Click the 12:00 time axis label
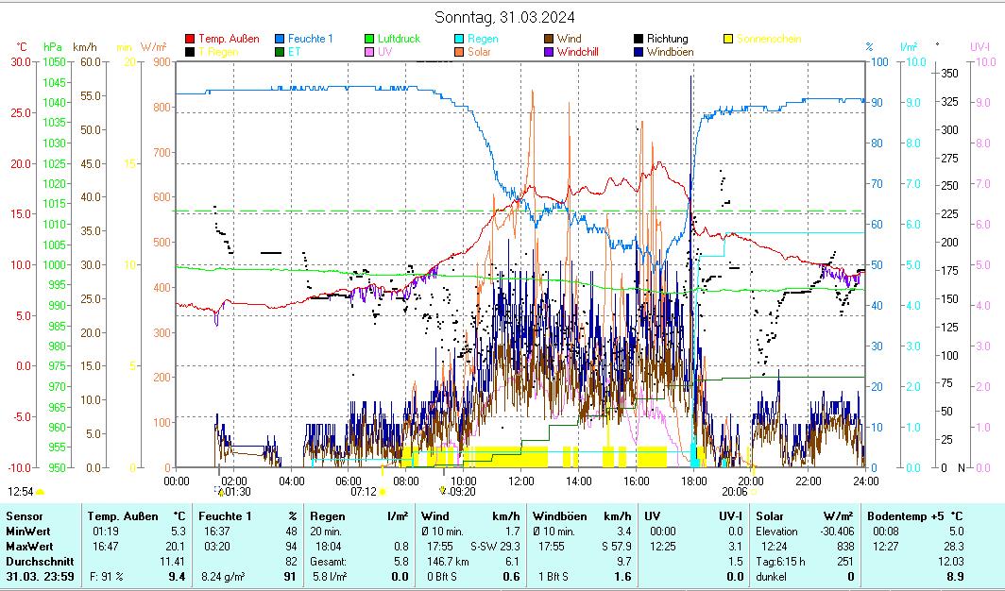 520,481
